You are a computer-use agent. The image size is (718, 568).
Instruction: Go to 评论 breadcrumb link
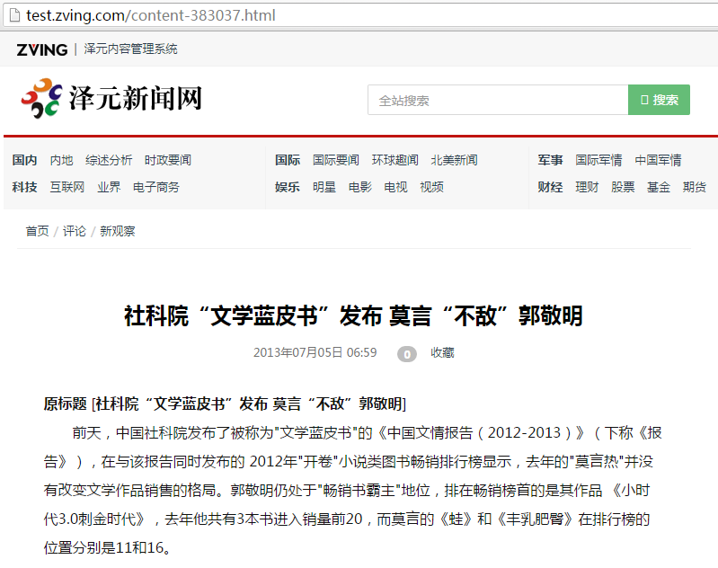(x=75, y=231)
